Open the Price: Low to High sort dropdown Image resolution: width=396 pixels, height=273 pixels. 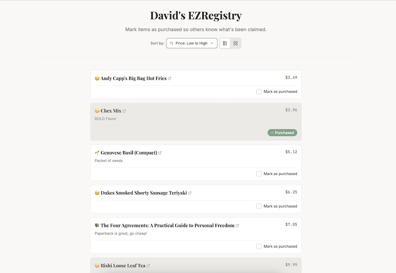click(191, 43)
